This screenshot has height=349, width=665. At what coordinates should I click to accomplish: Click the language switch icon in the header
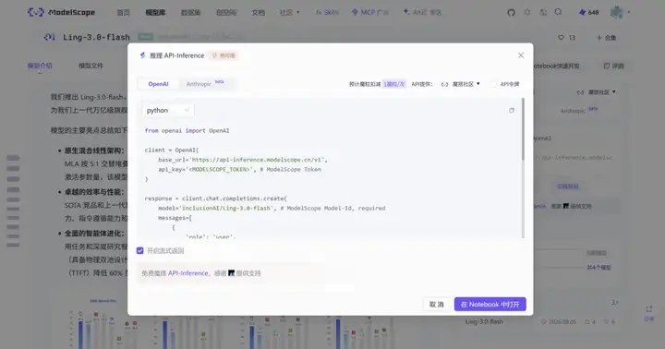click(543, 12)
